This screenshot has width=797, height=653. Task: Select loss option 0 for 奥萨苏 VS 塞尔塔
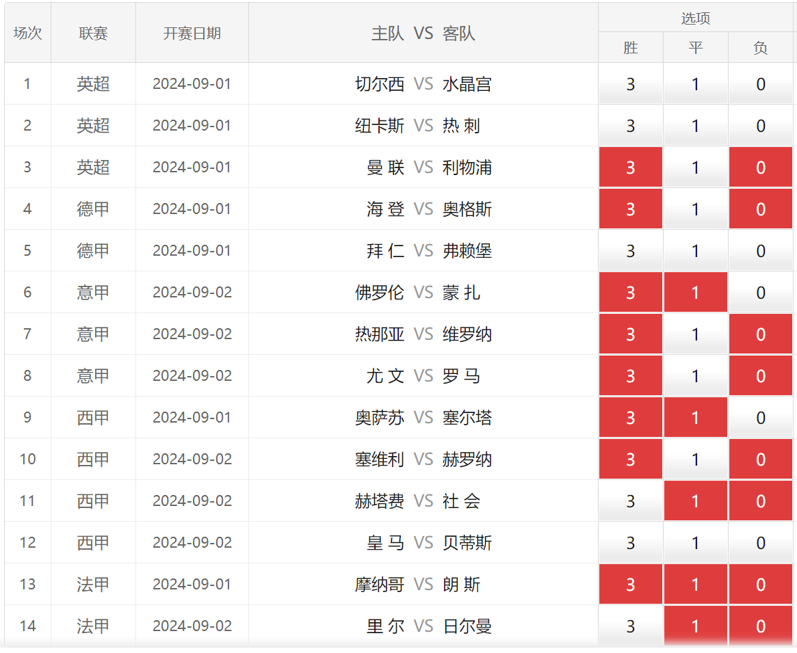click(x=761, y=417)
